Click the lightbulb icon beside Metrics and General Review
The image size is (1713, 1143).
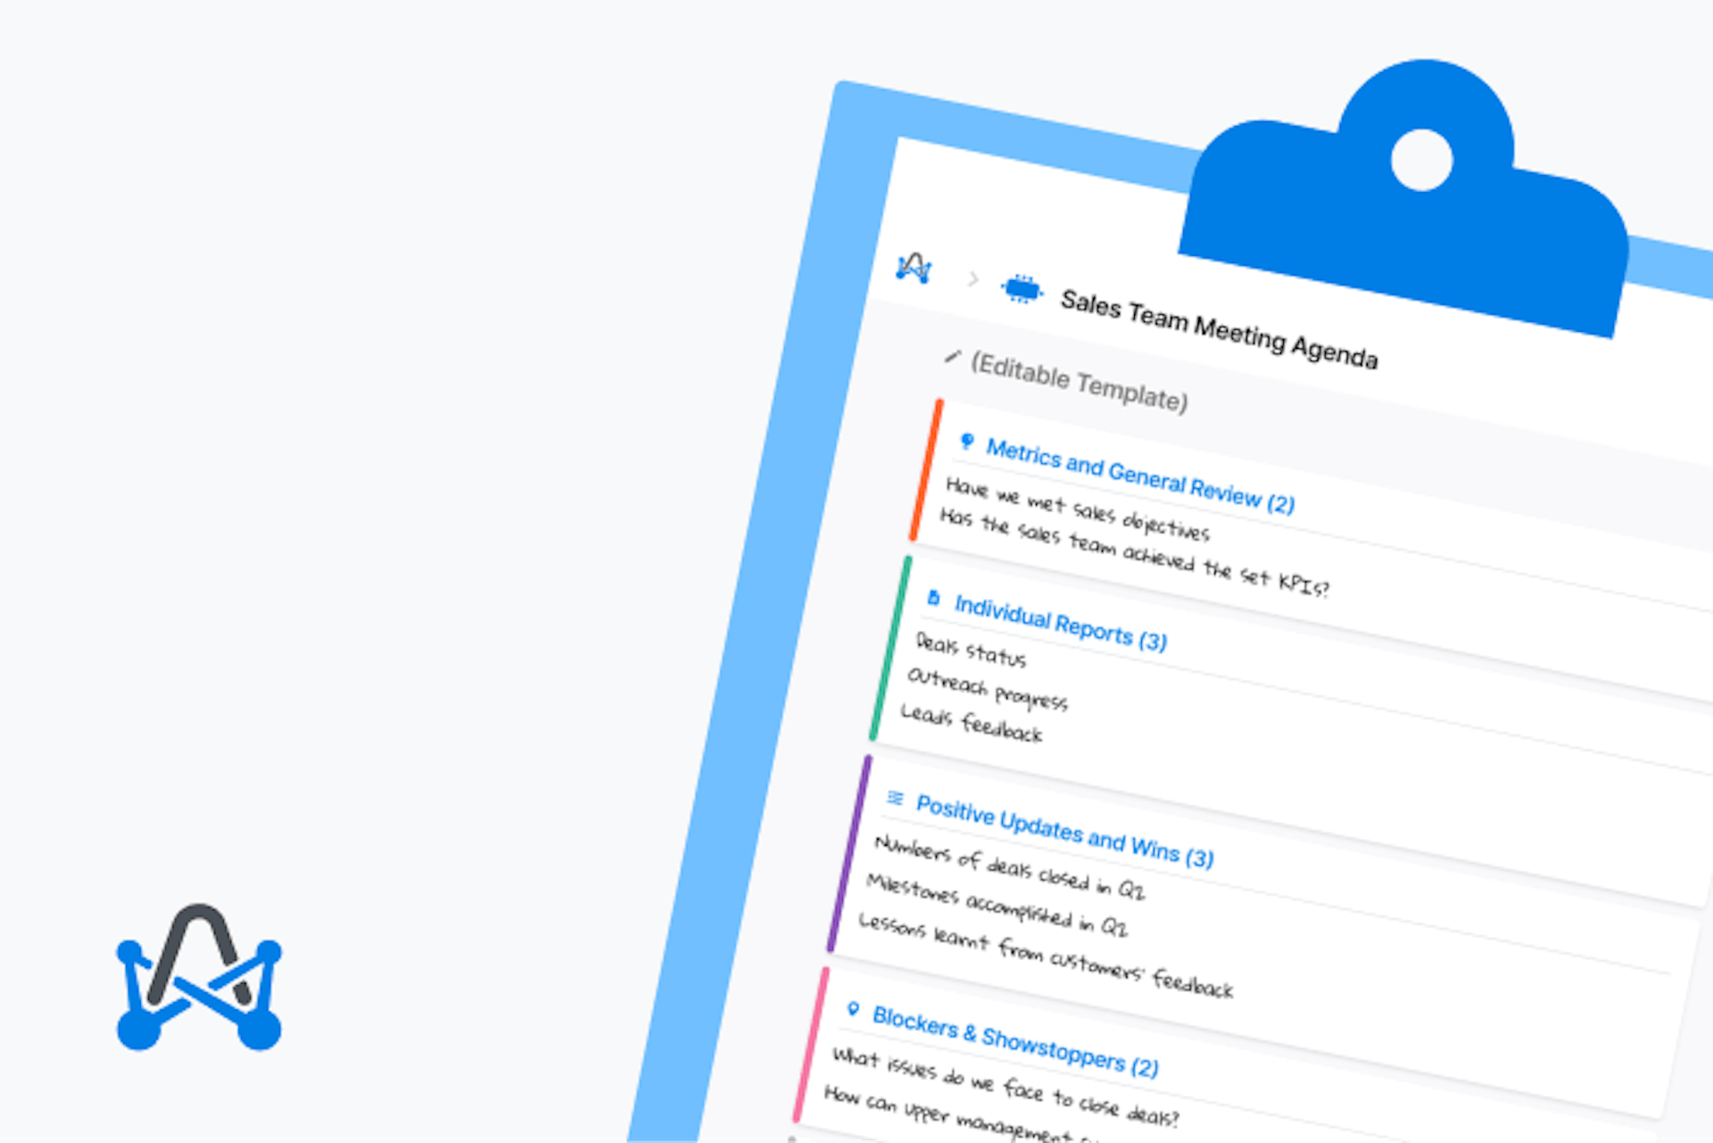tap(966, 441)
